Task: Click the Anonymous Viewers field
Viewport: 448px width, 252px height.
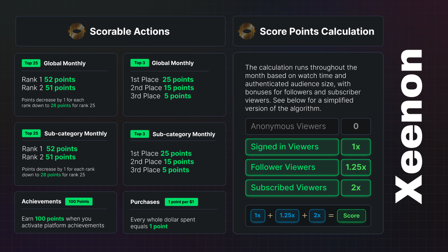Action: pos(292,126)
